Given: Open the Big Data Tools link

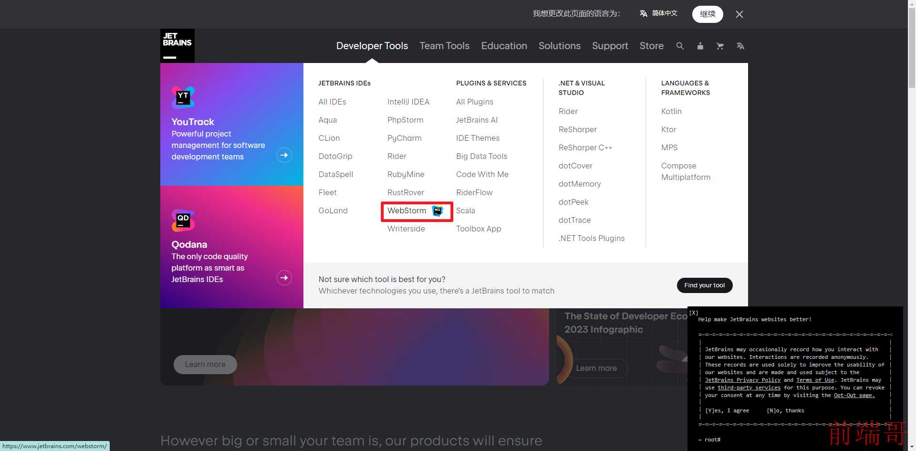Looking at the screenshot, I should pos(481,156).
